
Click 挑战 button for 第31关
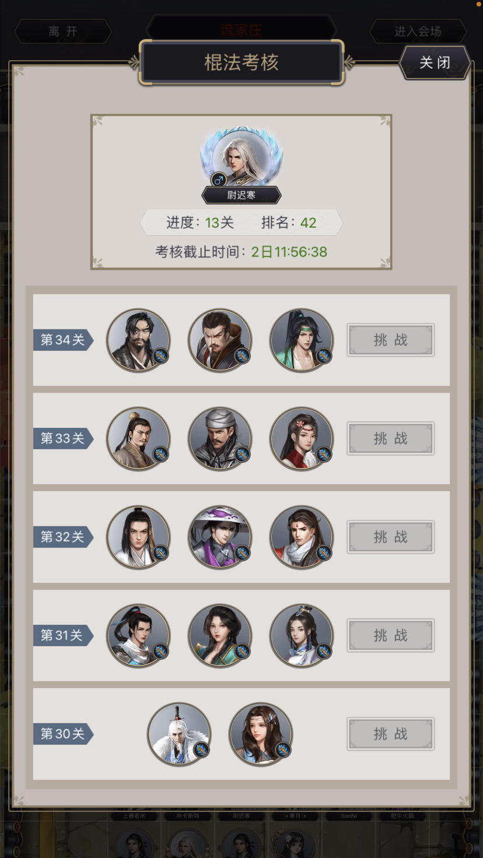(391, 635)
